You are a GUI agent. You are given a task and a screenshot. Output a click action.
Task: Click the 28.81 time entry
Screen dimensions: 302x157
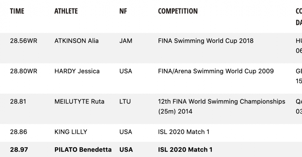[18, 101]
